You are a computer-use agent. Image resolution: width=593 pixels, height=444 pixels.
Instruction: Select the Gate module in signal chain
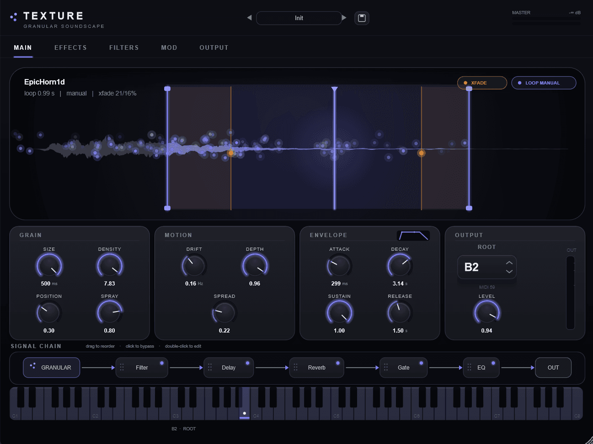tap(404, 367)
